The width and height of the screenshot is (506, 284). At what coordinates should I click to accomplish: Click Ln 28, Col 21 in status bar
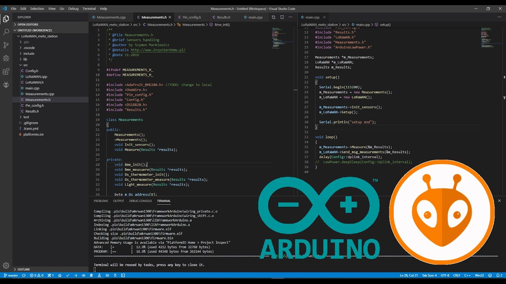[409, 275]
